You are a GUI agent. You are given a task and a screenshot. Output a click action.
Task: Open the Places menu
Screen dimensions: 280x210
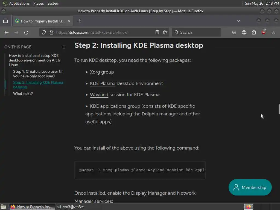tap(38, 3)
